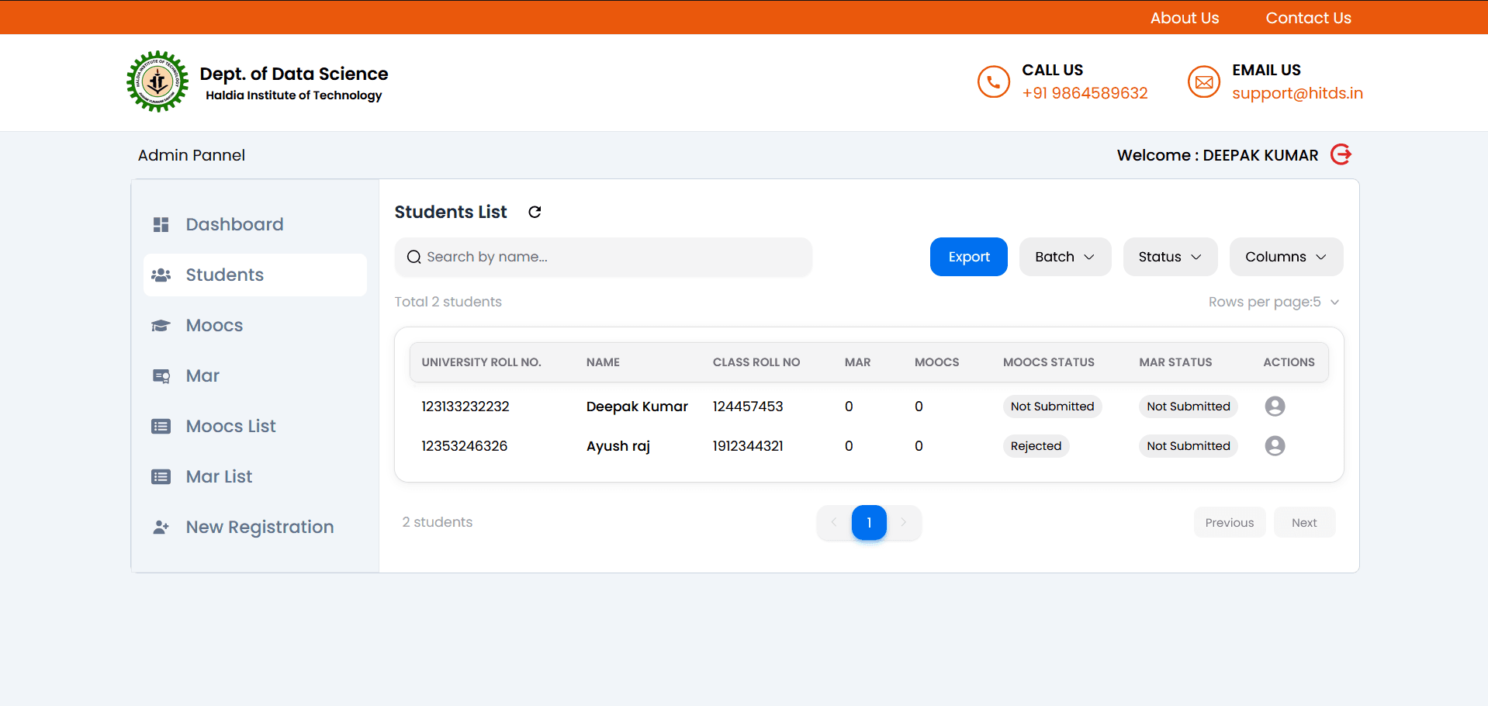Click Class Roll No column header
The image size is (1488, 706).
click(756, 362)
